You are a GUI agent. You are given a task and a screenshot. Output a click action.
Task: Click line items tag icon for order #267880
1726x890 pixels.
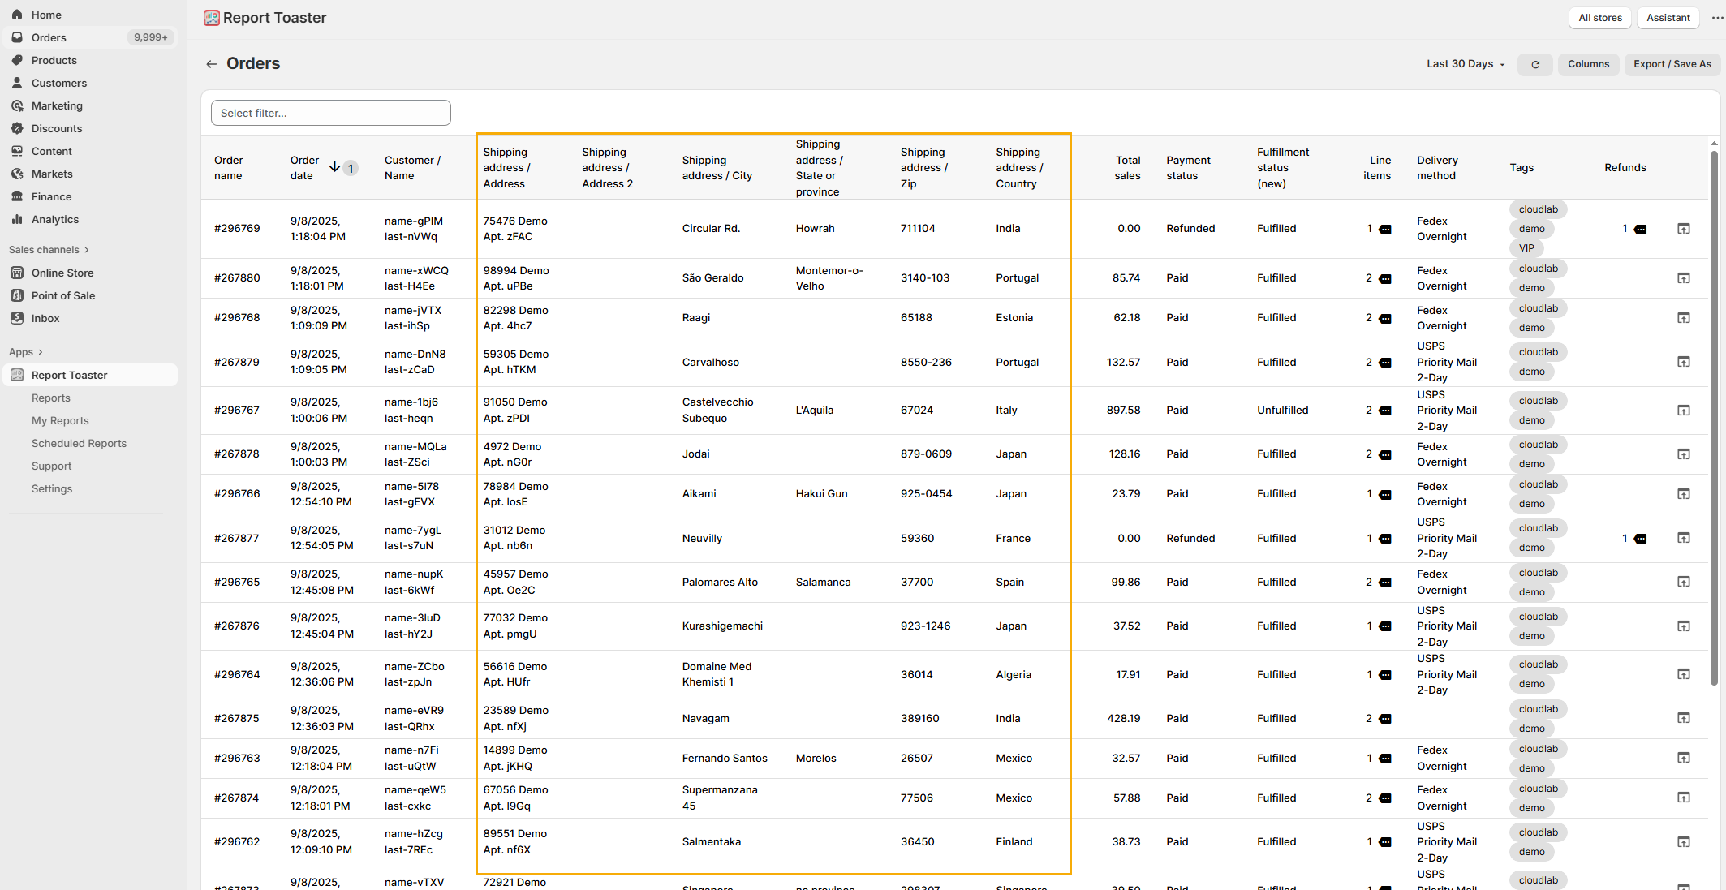click(x=1385, y=278)
